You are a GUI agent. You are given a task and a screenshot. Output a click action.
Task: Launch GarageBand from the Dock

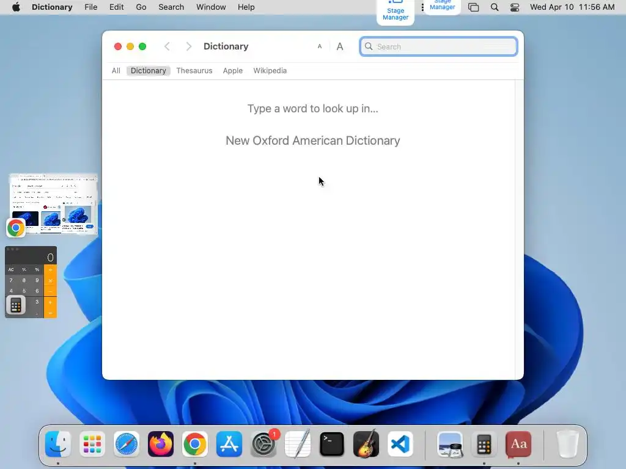tap(366, 444)
